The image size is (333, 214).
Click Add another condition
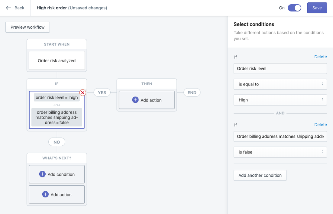[x=260, y=175]
